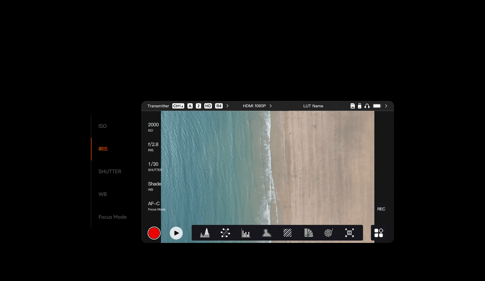Screen dimensions: 485x281
Task: Open the waveform monitor tool
Action: (x=205, y=233)
